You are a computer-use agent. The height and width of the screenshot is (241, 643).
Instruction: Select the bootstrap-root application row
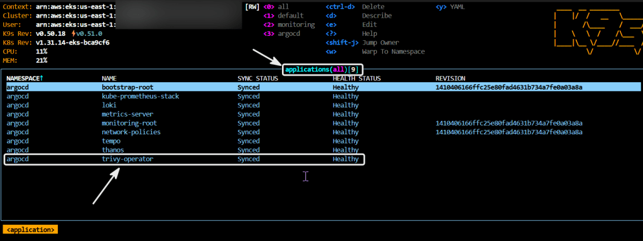coord(323,87)
